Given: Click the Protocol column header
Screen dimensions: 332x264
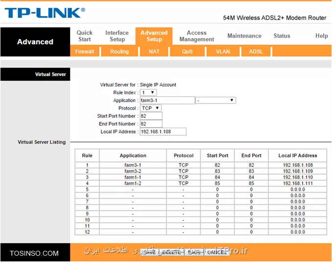Looking at the screenshot, I should (184, 155).
